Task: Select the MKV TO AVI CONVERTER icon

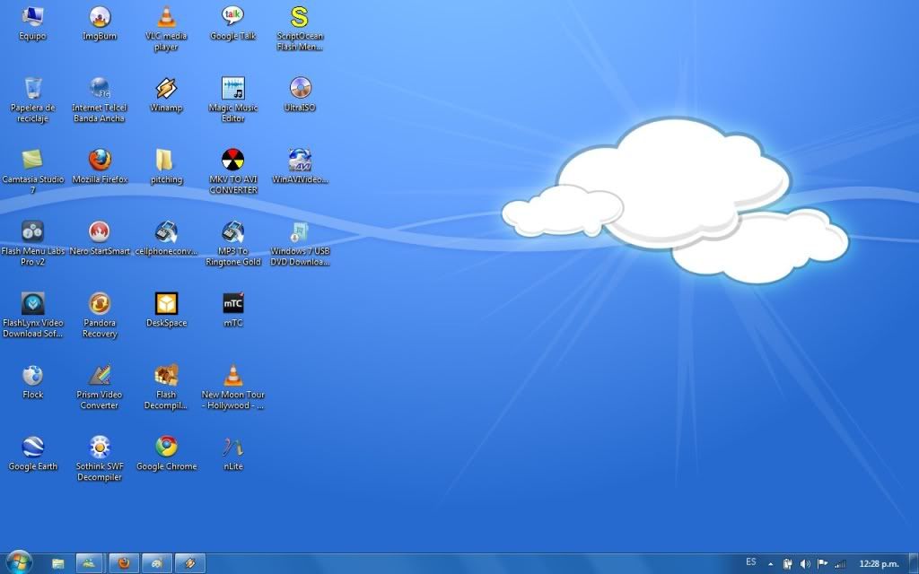Action: pos(232,171)
